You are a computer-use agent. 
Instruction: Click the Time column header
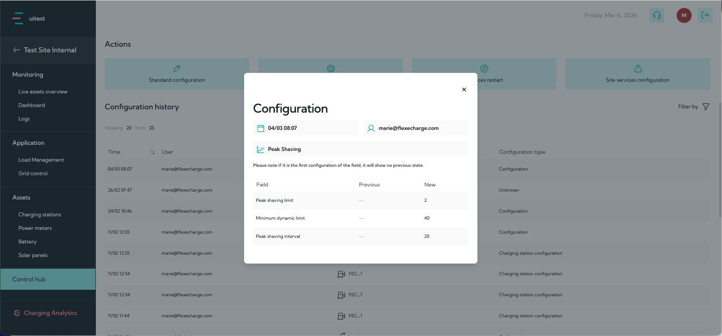[114, 152]
